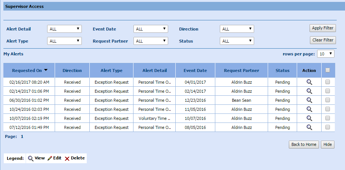Open view icon for 02/14/2017 01:06 PM request
Screen dimensions: 345x170
pyautogui.click(x=309, y=91)
